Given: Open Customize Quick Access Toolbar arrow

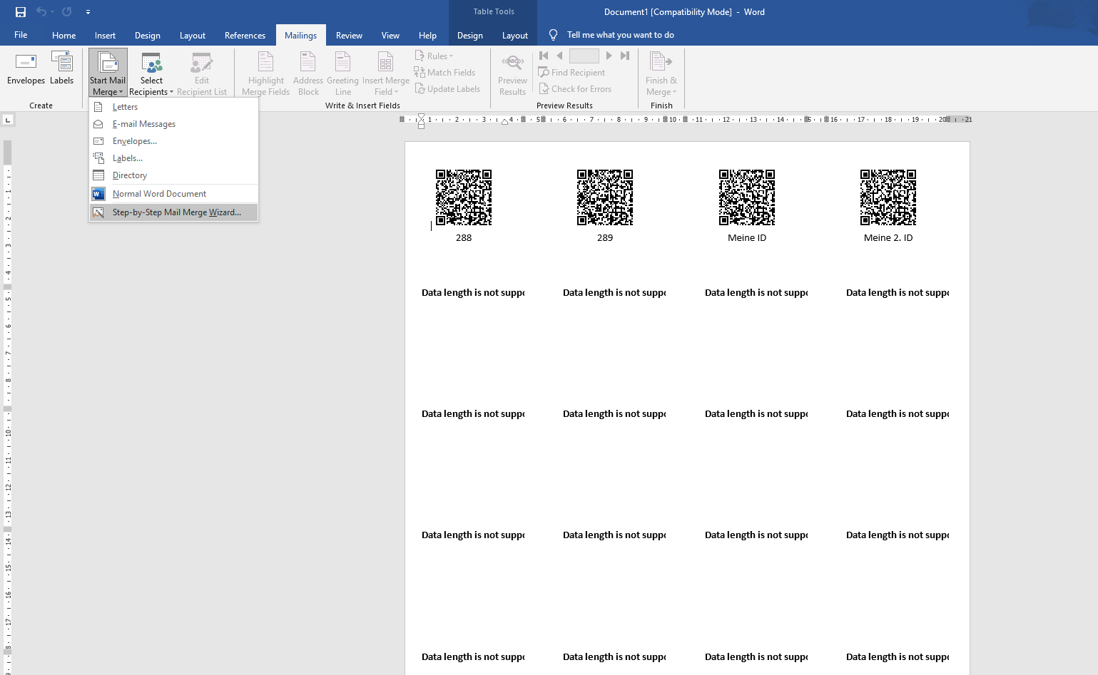Looking at the screenshot, I should (88, 12).
